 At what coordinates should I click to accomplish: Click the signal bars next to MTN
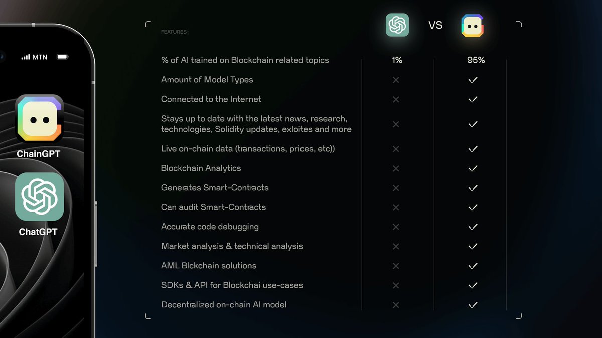[26, 57]
